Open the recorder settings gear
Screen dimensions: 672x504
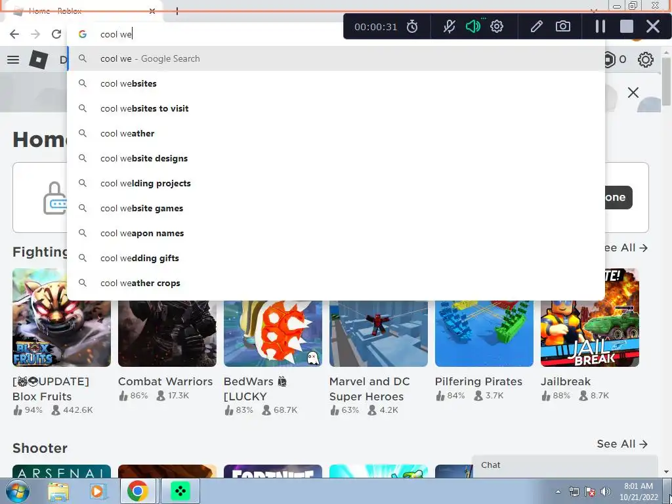pos(497,26)
